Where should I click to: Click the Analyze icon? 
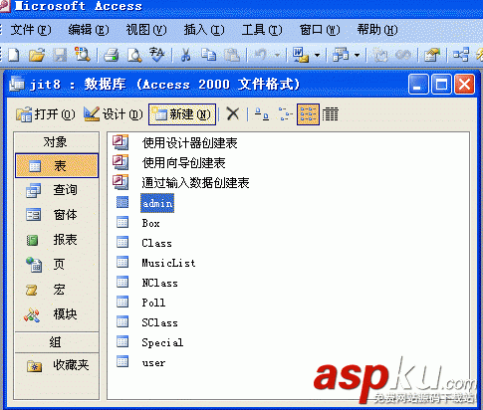click(x=341, y=55)
